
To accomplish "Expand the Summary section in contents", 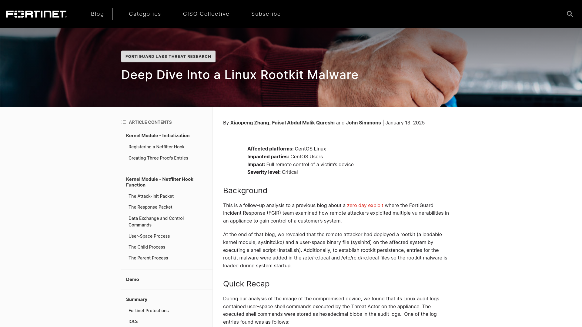I will 137,299.
